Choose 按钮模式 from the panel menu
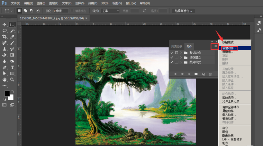Screen dimensions: 263x146 [x=235, y=42]
